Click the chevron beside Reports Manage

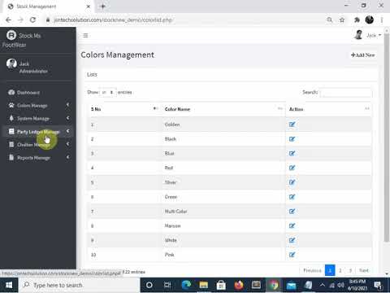tap(67, 157)
